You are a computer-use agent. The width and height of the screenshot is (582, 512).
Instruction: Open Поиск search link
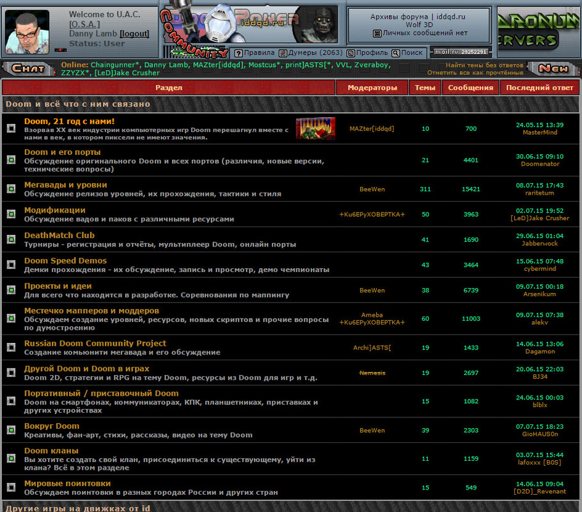[x=412, y=52]
